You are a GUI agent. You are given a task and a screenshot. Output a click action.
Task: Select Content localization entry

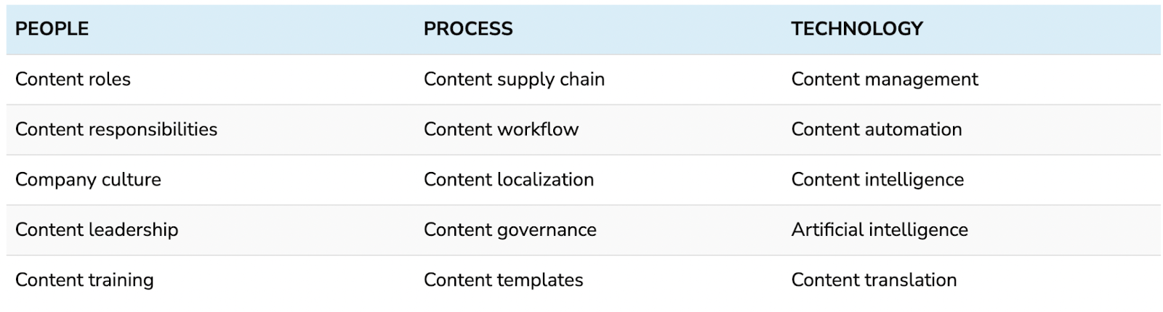509,179
